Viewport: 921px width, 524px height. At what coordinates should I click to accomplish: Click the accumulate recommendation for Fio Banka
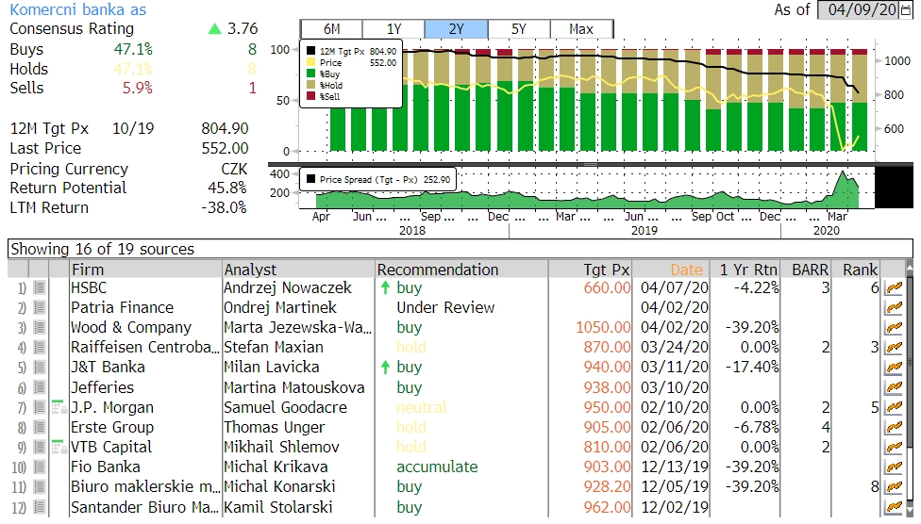(437, 467)
